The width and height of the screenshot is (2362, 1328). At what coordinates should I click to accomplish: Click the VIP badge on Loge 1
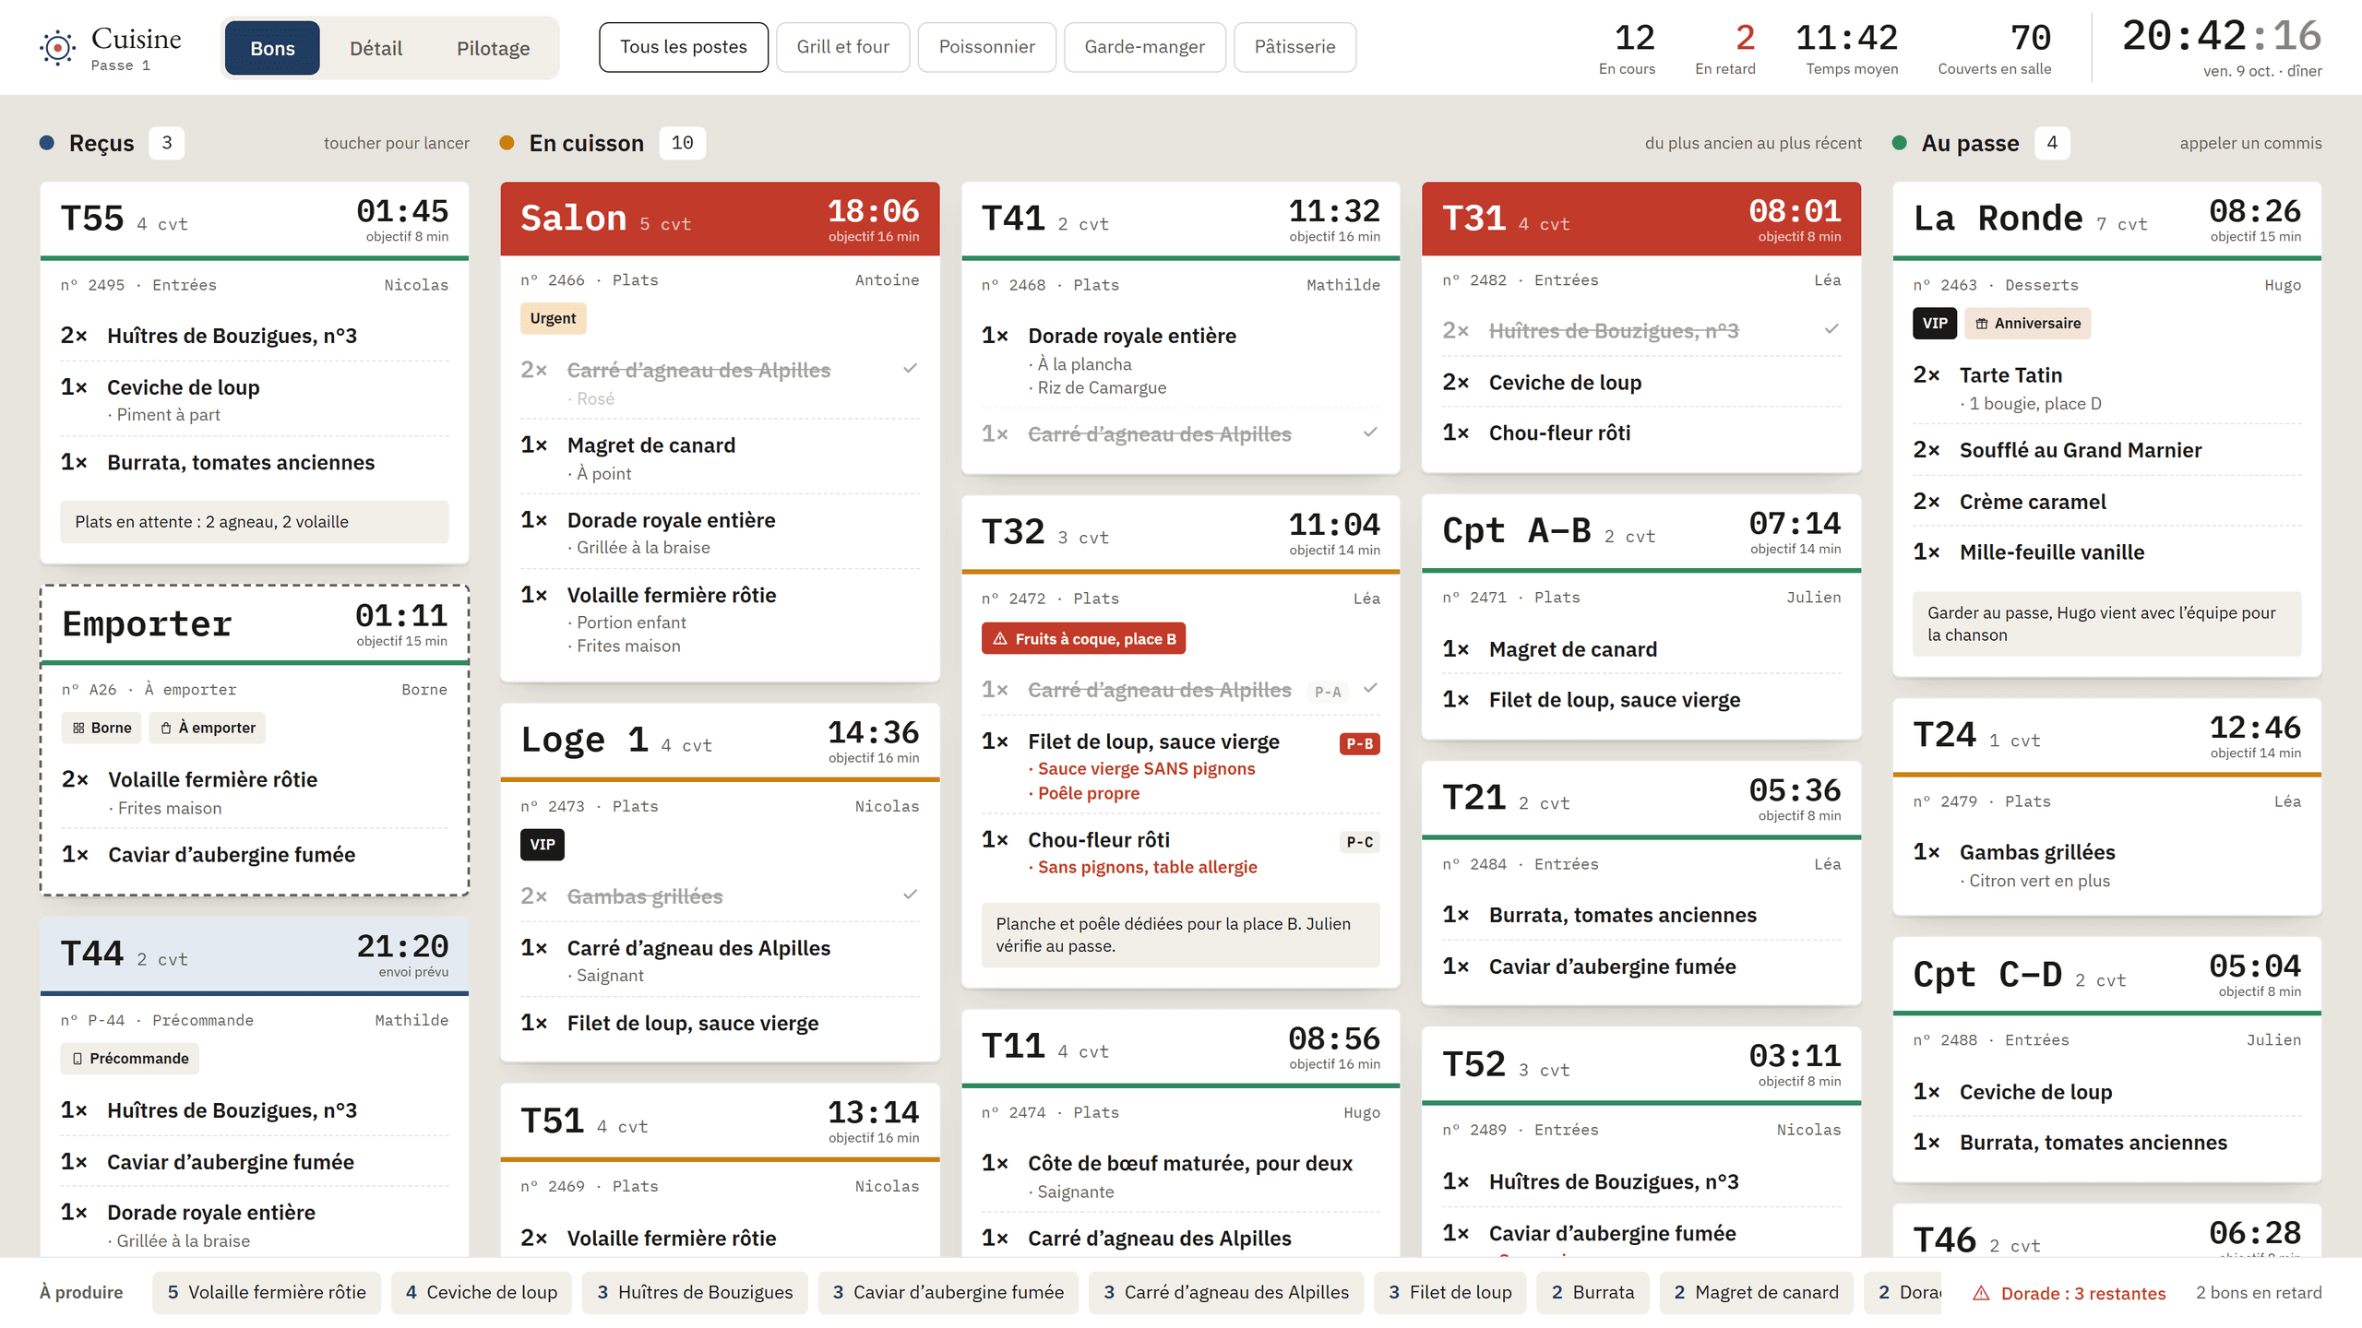tap(542, 844)
